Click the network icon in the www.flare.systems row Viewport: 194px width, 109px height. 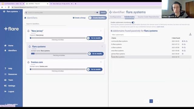pyautogui.click(x=185, y=51)
